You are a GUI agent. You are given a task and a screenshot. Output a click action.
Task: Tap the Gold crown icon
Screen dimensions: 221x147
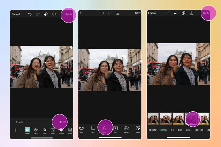(81, 129)
